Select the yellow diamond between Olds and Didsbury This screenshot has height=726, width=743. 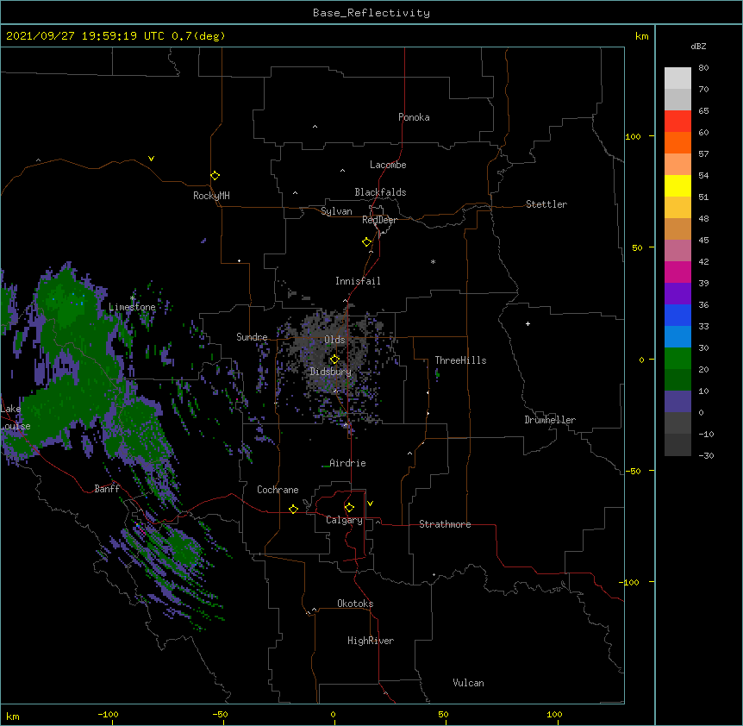pos(334,359)
